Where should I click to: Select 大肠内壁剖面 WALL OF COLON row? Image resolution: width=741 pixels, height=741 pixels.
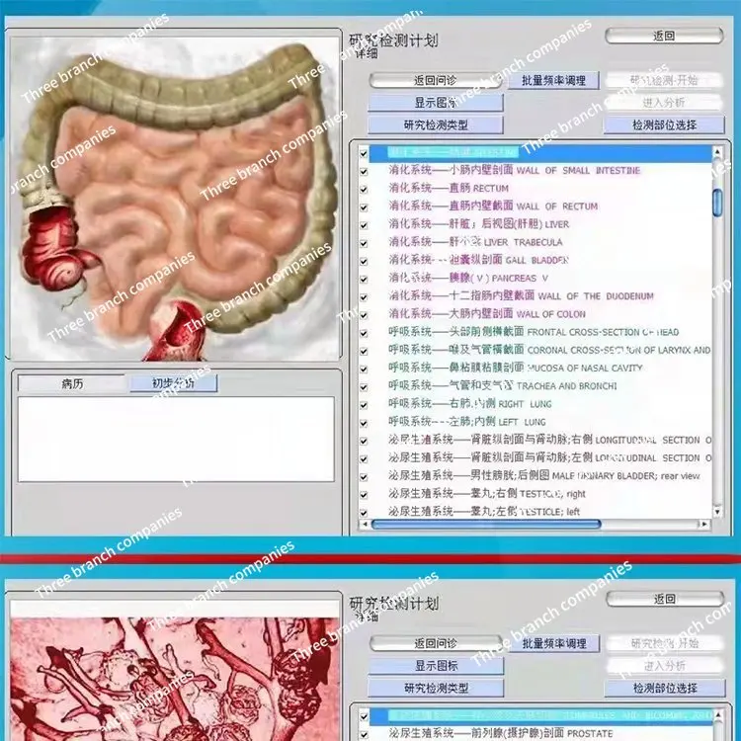(487, 314)
